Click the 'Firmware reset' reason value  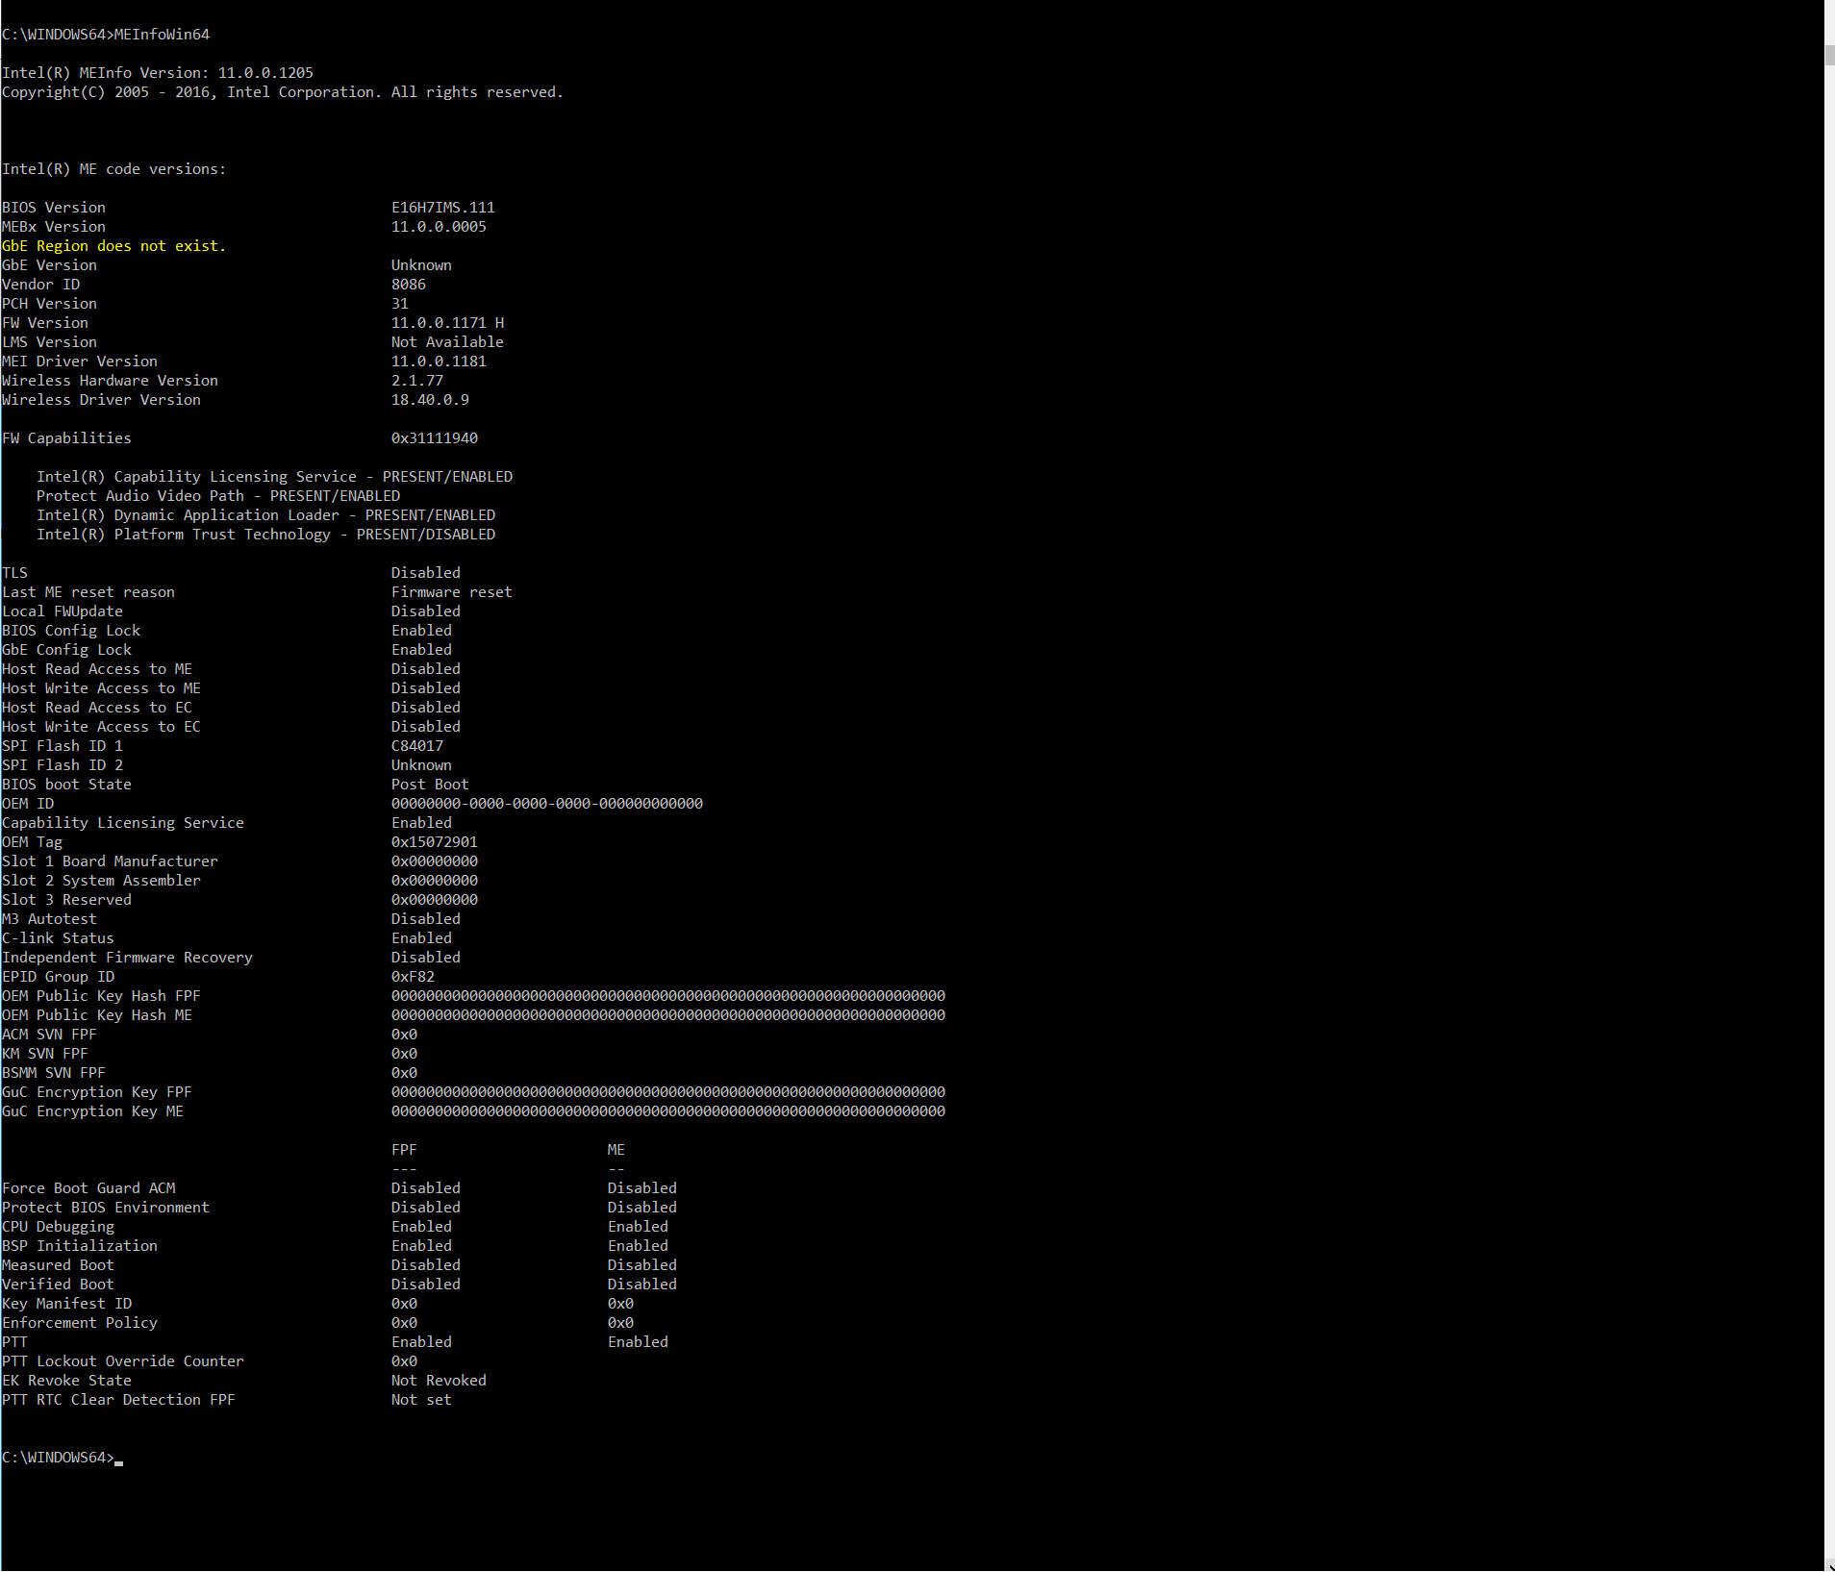point(451,592)
